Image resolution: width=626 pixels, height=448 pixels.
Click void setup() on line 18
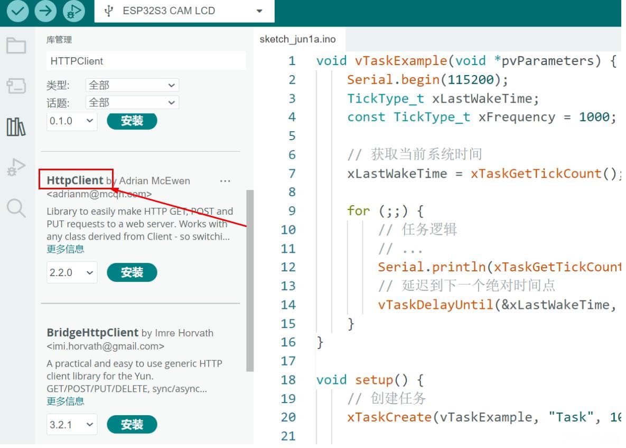pyautogui.click(x=370, y=380)
